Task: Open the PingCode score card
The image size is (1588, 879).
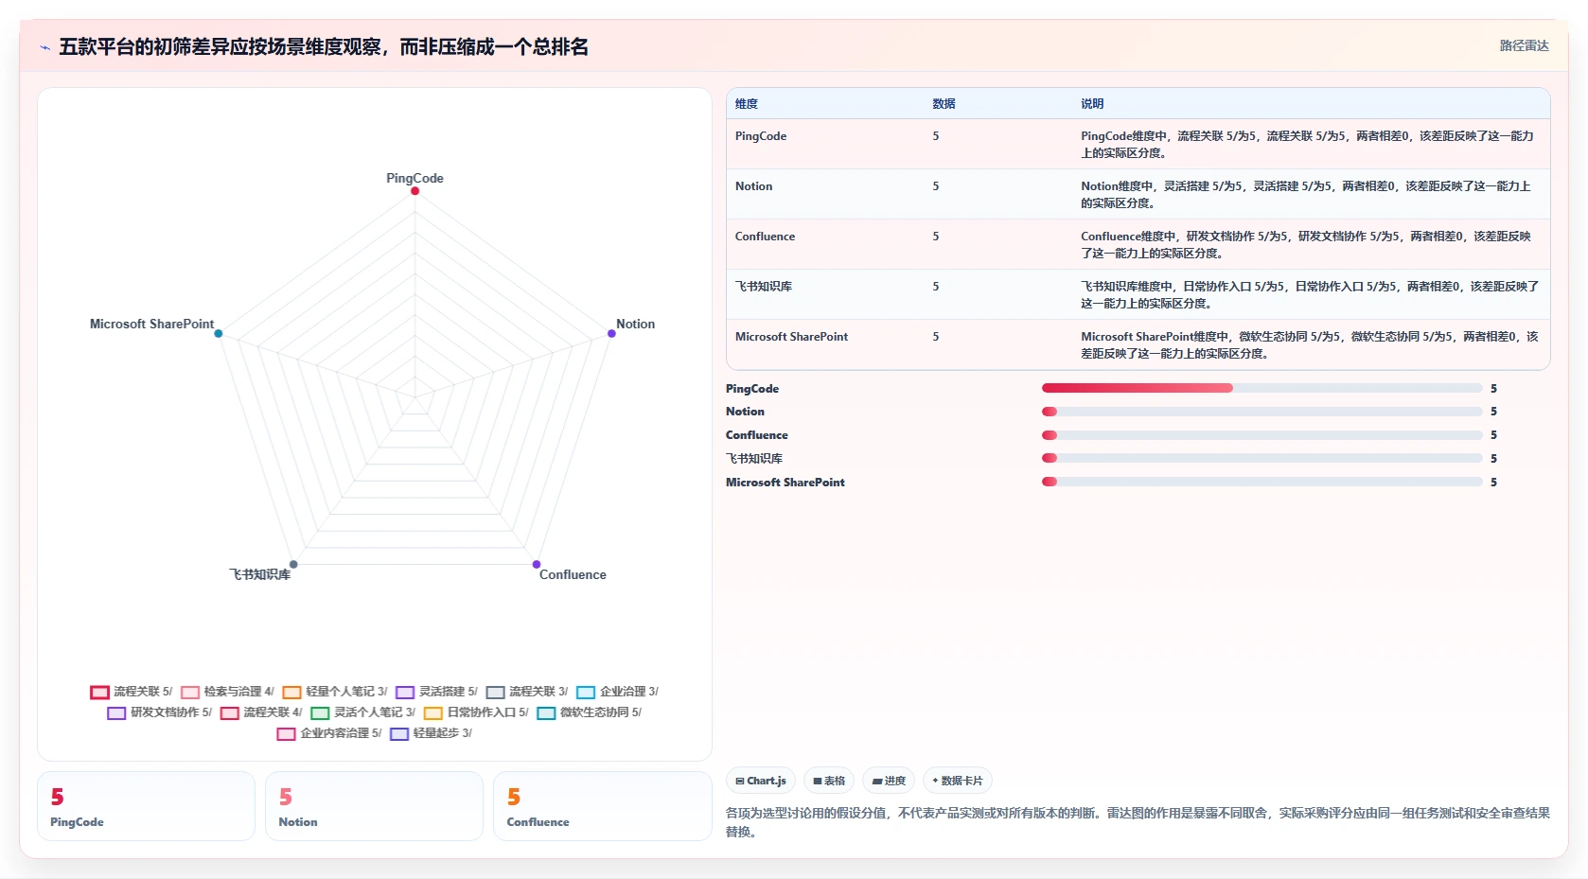Action: (146, 806)
